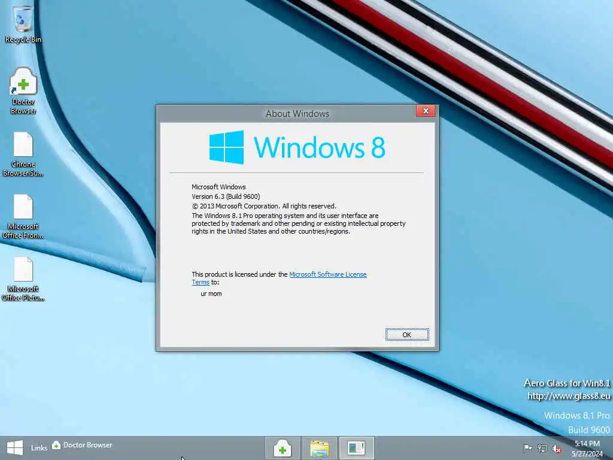
Task: Select the Microsoft Office Fron... file icon
Action: 23,217
